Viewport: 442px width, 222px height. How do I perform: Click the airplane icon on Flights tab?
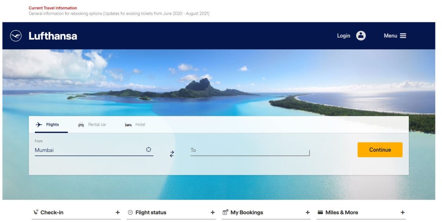click(x=39, y=124)
